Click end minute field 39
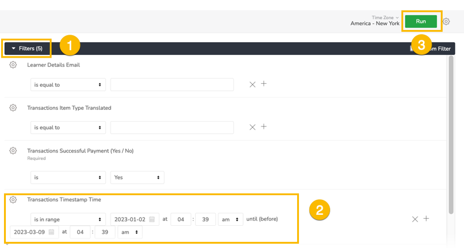 pos(105,232)
